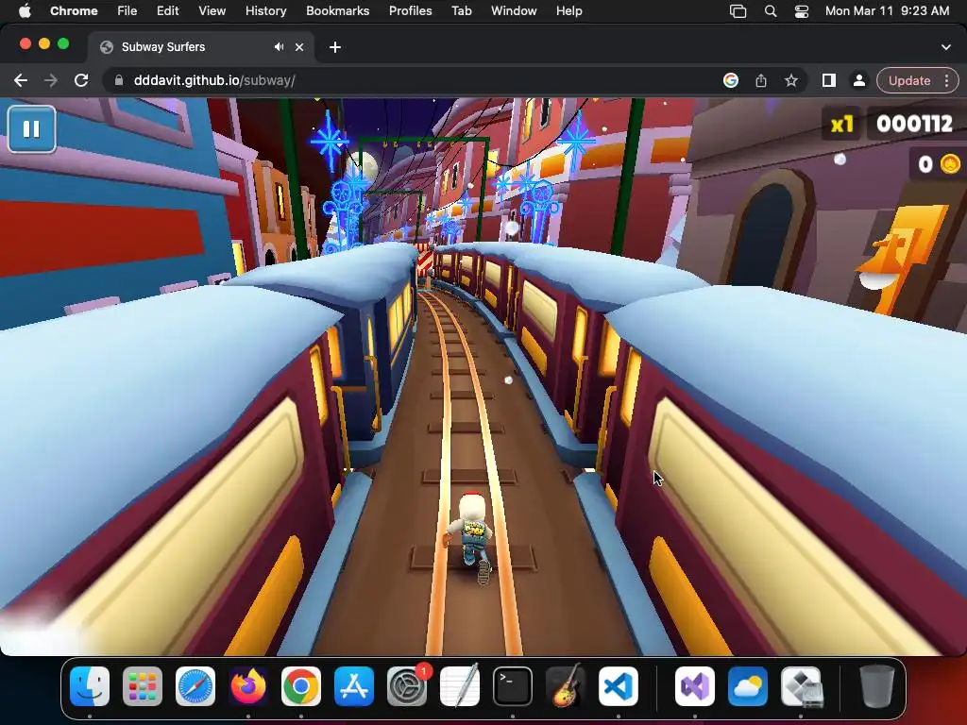Open Visual Studio Code from Dock
This screenshot has width=967, height=725.
coord(619,686)
